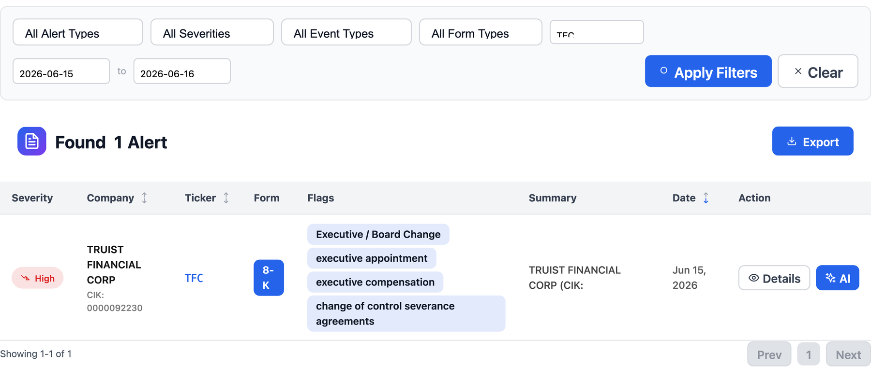This screenshot has height=367, width=871.
Task: Click the Severity column header
Action: tap(32, 198)
